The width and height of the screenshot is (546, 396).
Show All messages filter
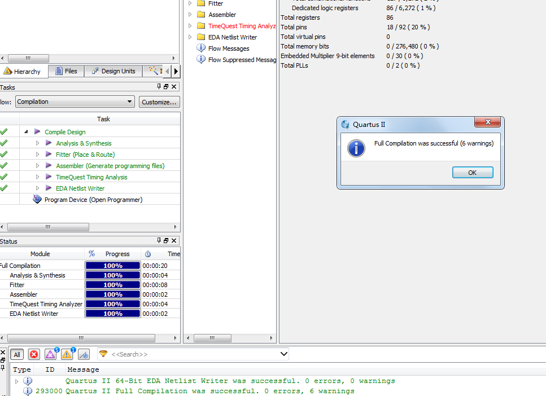(x=17, y=355)
